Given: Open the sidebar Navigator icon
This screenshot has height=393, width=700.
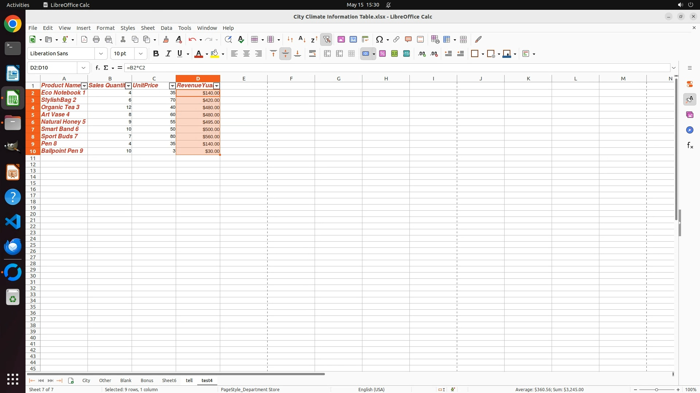Looking at the screenshot, I should point(689,130).
